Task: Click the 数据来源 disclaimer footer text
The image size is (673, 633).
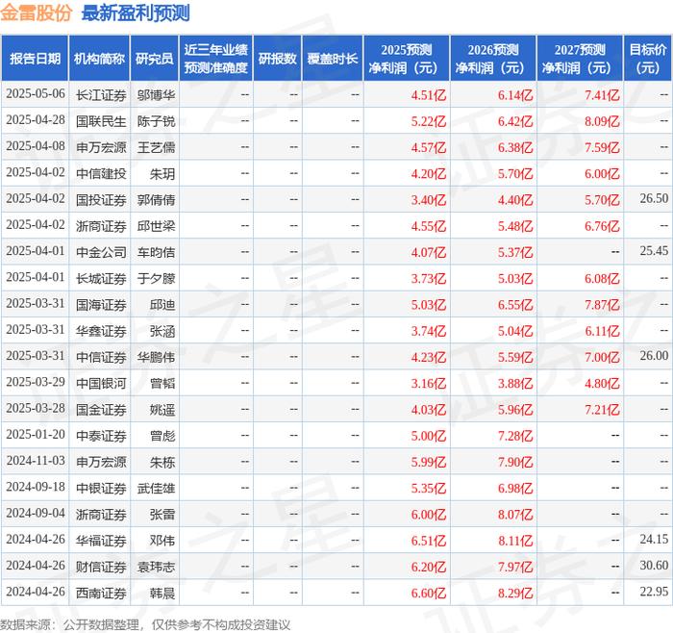Action: coord(145,624)
